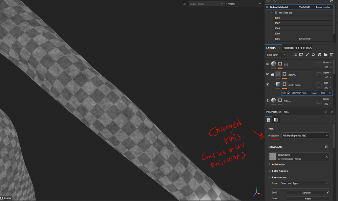The image size is (338, 201).
Task: Click the UV Tiles grid icon
Action: tap(276, 13)
